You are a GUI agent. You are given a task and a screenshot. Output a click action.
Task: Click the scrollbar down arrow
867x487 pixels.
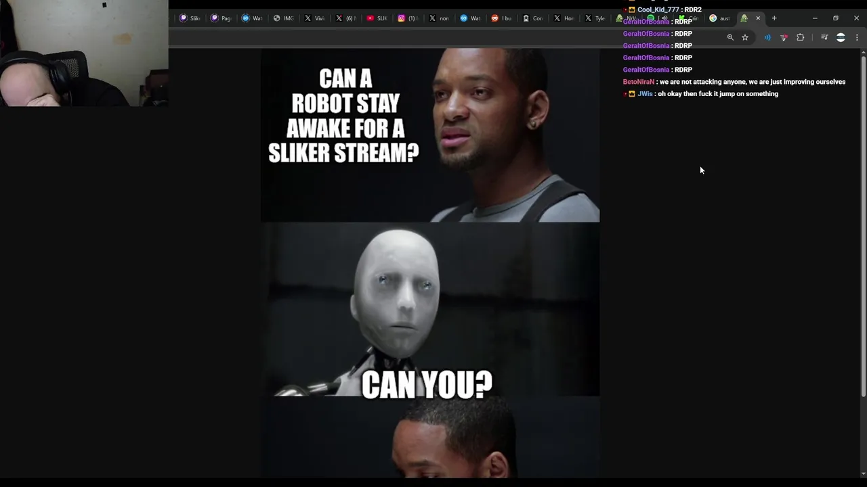[x=863, y=473]
